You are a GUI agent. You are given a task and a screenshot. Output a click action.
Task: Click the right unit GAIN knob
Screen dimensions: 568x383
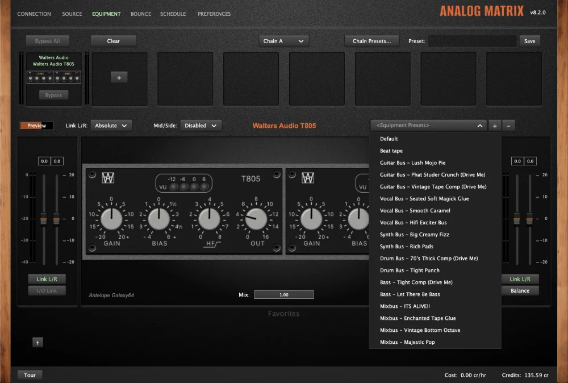311,219
